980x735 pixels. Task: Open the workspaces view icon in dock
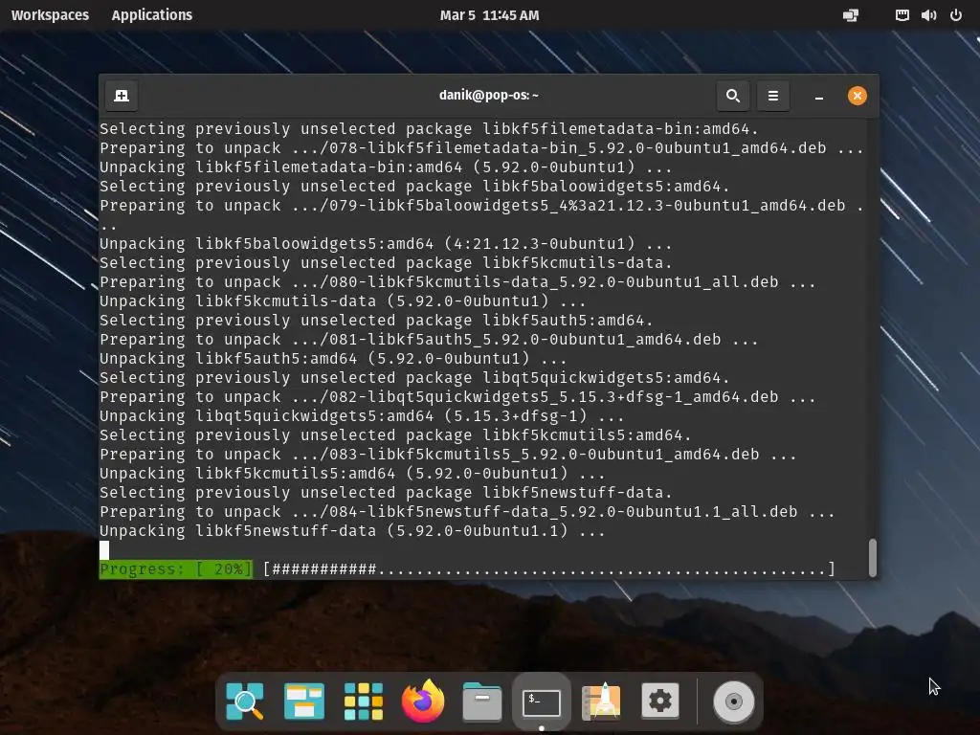pyautogui.click(x=303, y=702)
